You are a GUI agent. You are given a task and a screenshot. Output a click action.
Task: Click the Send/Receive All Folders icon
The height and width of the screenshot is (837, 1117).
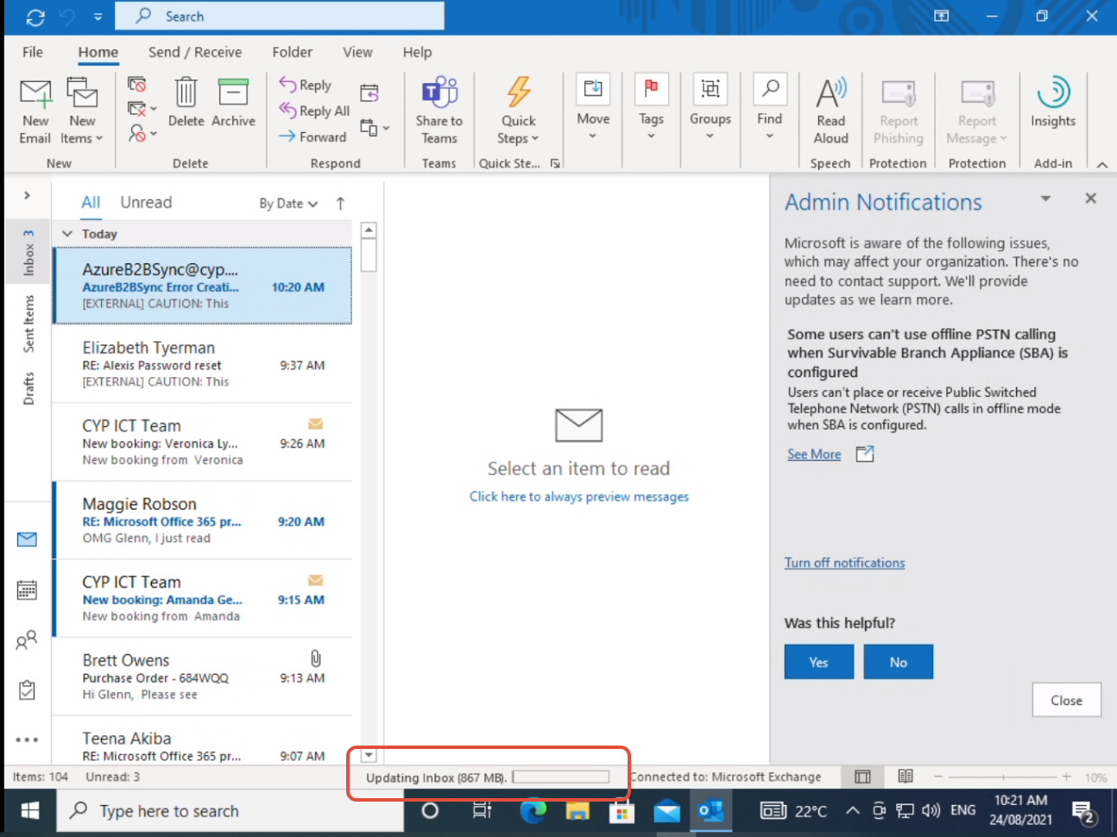(35, 16)
